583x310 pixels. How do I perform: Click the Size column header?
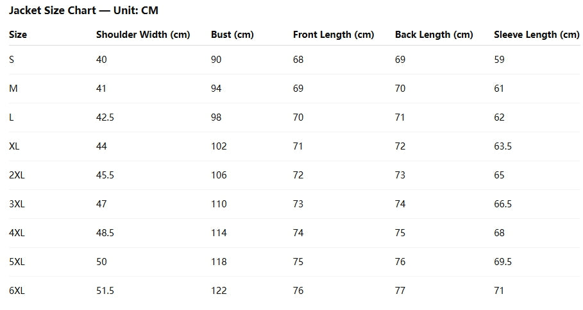point(18,35)
